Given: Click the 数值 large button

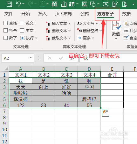Looking at the screenshot, I should 116,30.
